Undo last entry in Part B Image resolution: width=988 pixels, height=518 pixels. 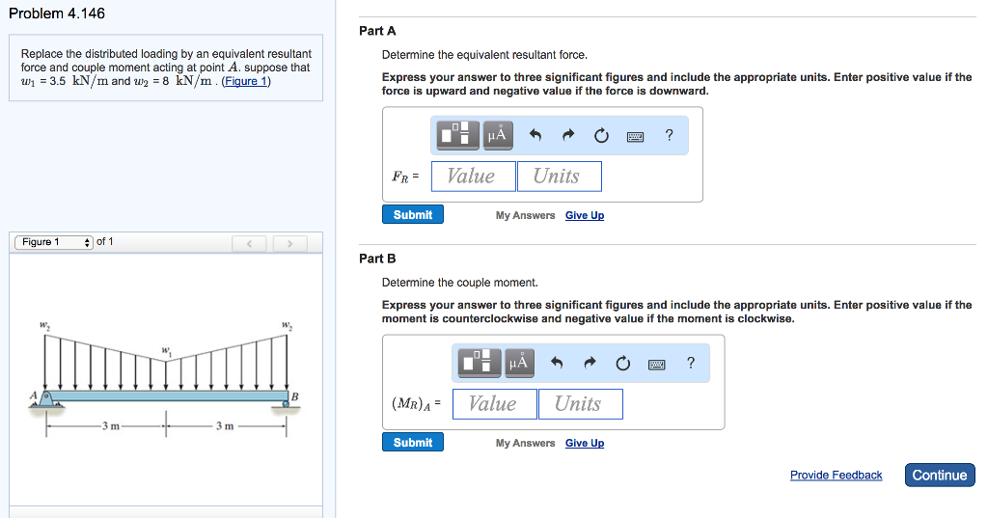(557, 364)
